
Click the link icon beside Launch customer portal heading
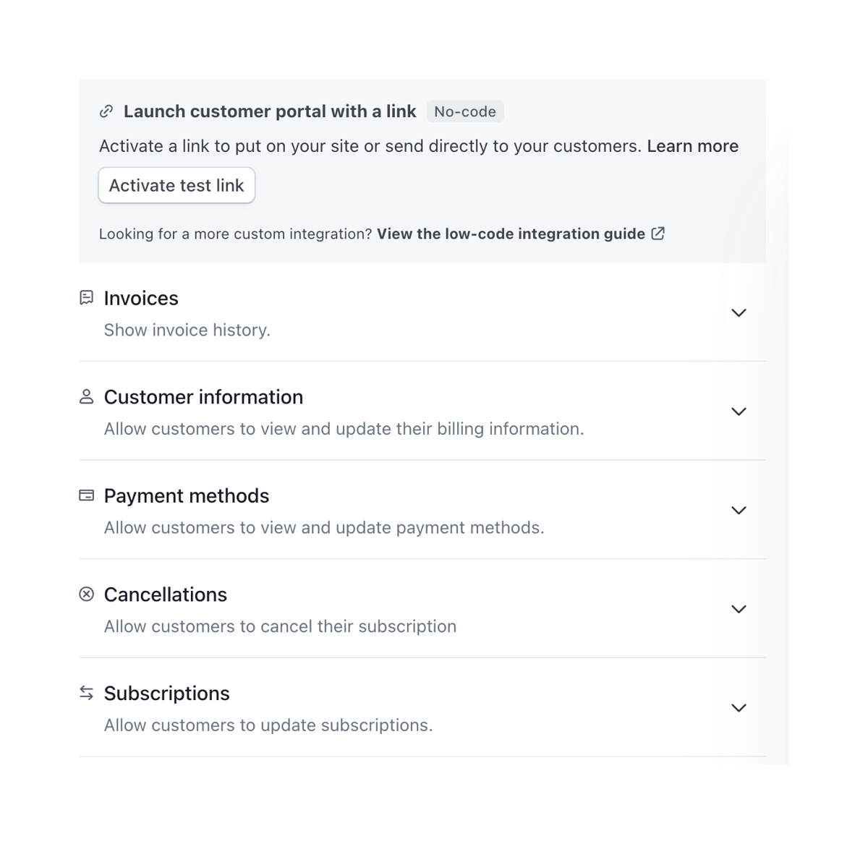(x=106, y=111)
